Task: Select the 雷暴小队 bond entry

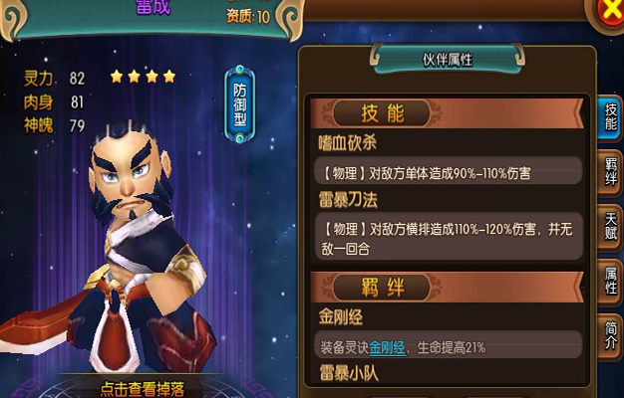Action: tap(349, 374)
